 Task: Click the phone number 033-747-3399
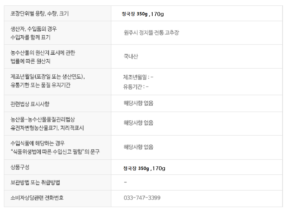point(142,198)
